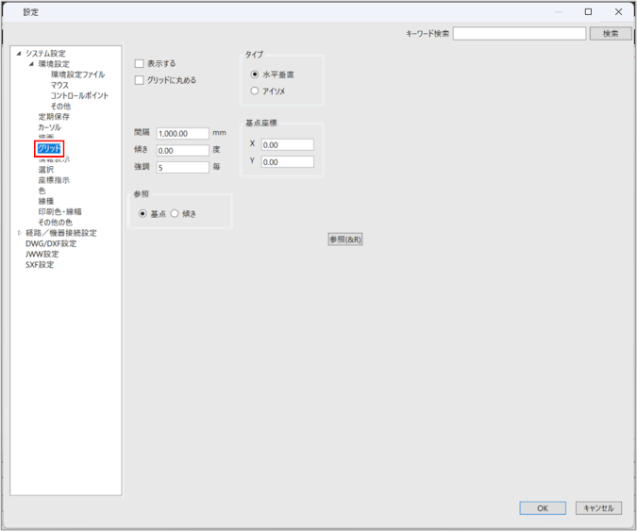
Task: Select the 傾き reference radio button
Action: [x=175, y=214]
